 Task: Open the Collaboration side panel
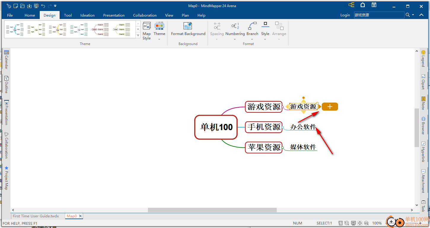[6, 145]
